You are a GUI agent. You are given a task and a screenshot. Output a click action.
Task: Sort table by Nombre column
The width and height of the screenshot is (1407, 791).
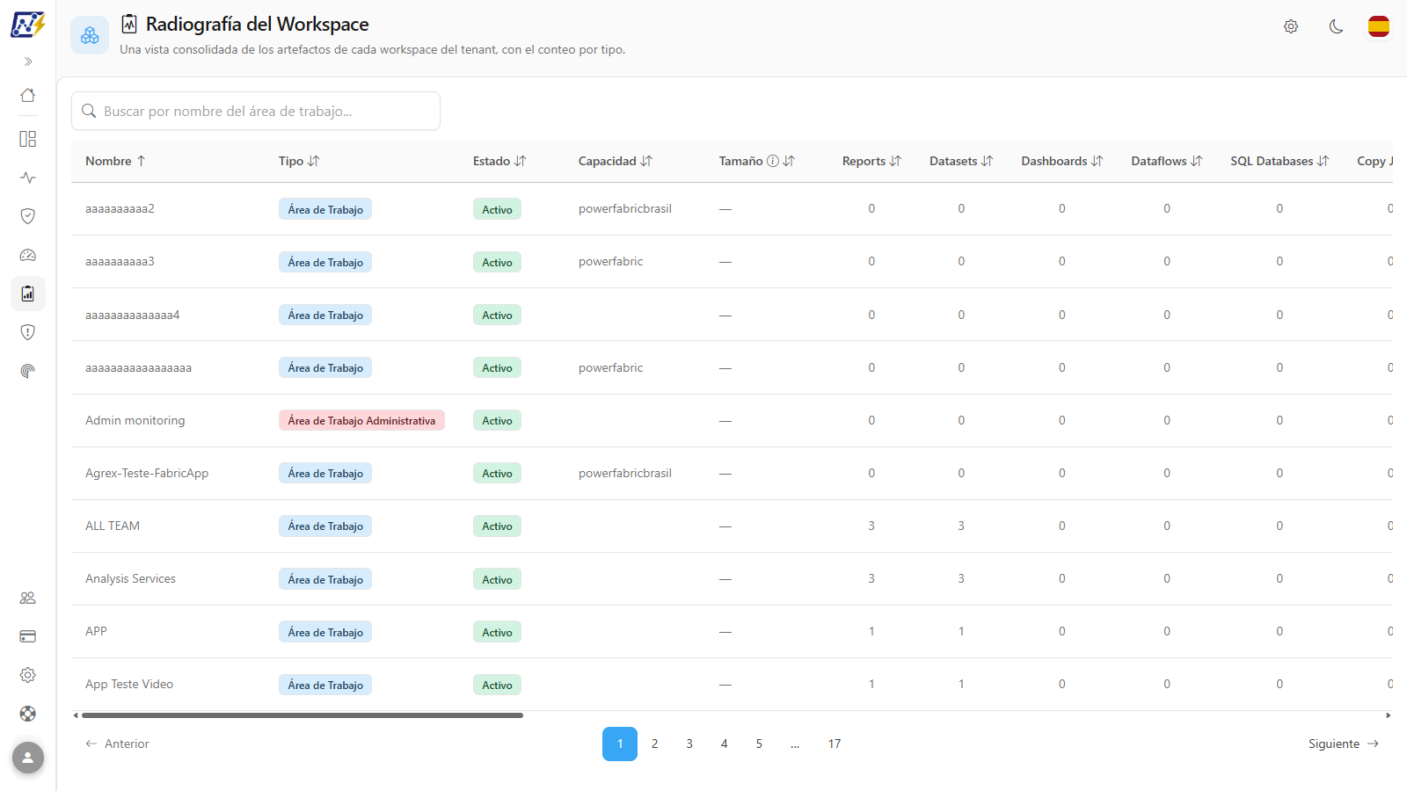115,161
